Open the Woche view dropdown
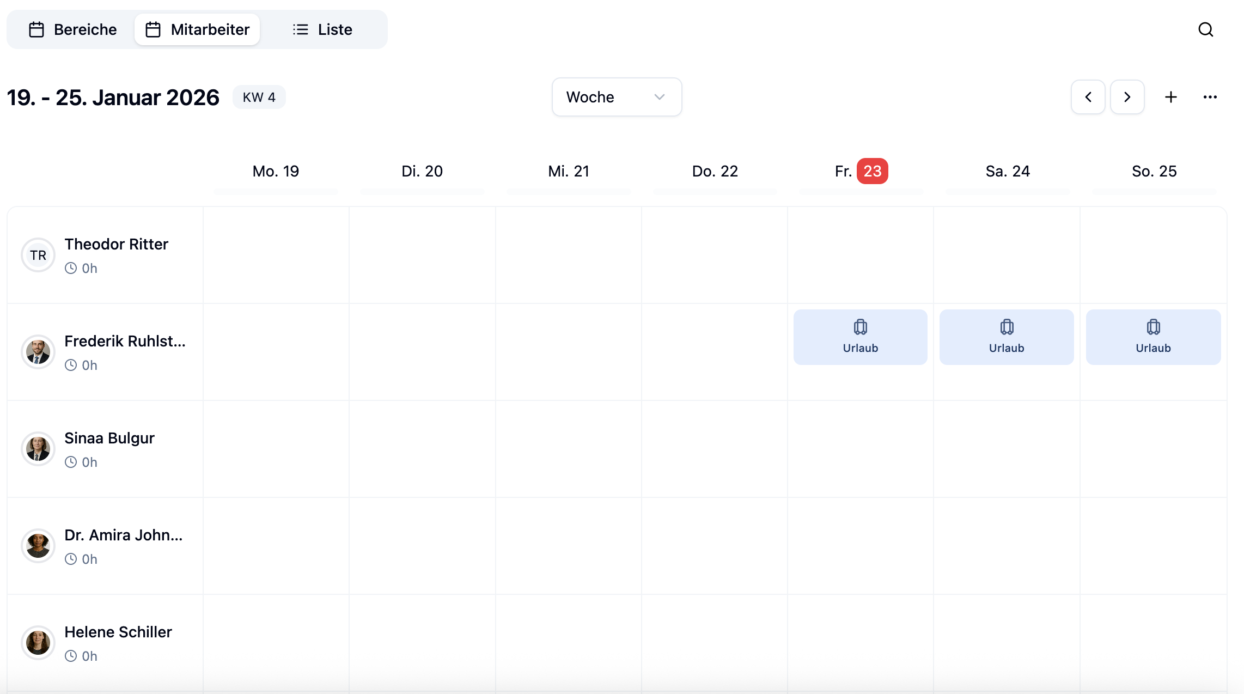This screenshot has height=694, width=1244. 617,97
